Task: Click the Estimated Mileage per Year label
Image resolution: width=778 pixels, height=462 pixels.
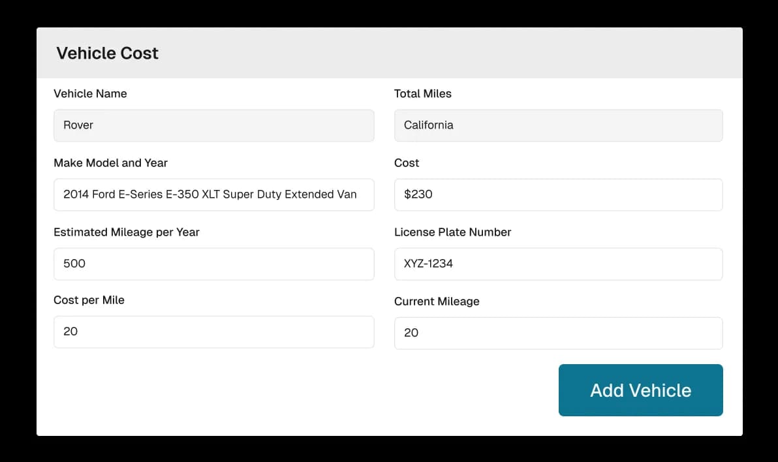Action: 127,232
